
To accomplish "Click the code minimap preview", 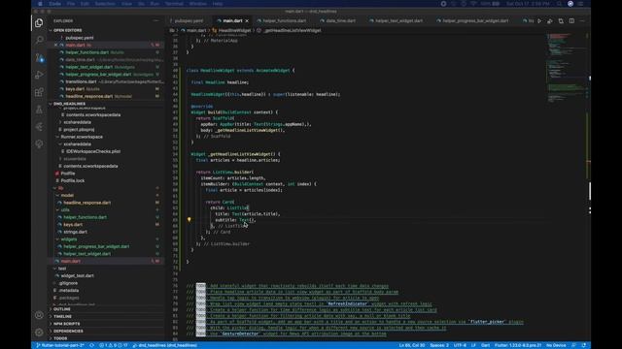I will pos(567,67).
